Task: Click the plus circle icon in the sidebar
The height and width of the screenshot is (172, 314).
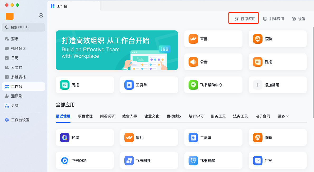Action: pos(41,15)
